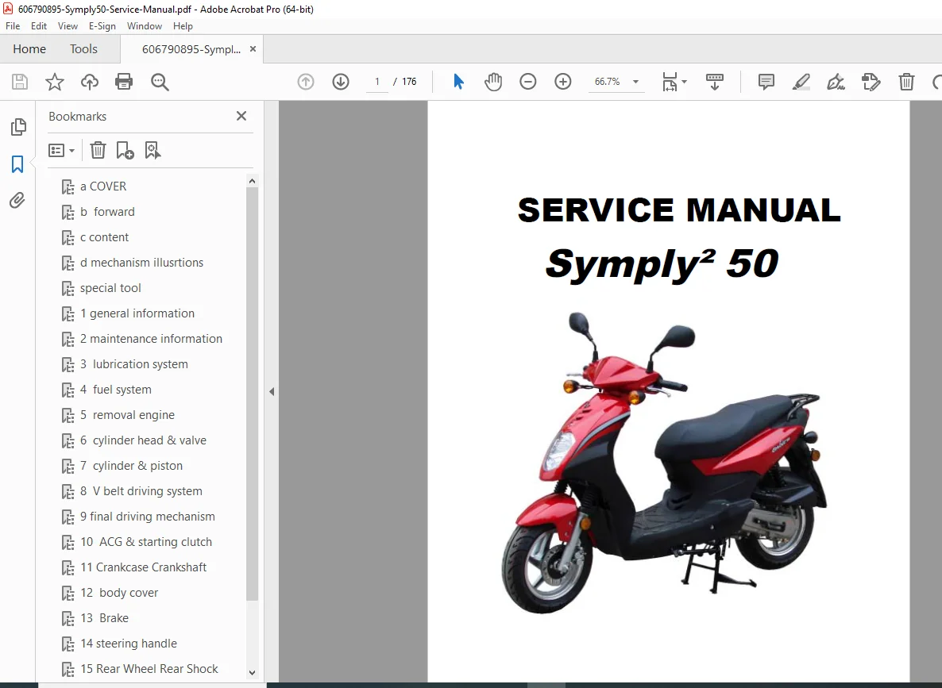942x688 pixels.
Task: Switch to the Tools tab
Action: (83, 49)
